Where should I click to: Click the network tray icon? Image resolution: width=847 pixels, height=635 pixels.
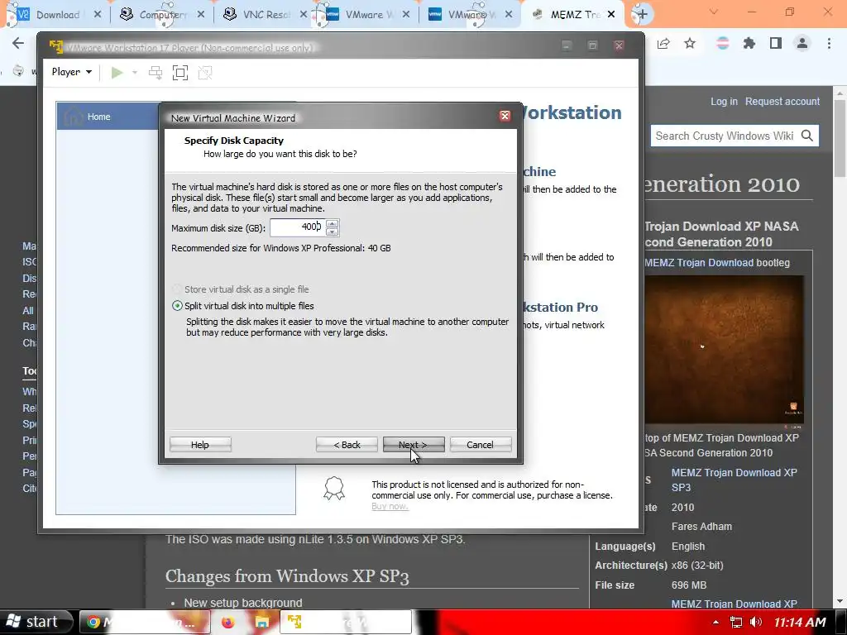[x=735, y=622]
